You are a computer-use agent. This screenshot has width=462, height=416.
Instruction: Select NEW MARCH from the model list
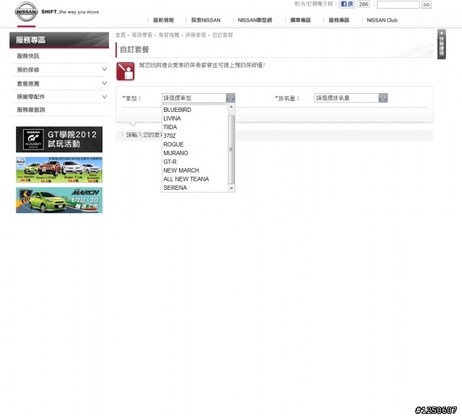tap(195, 170)
